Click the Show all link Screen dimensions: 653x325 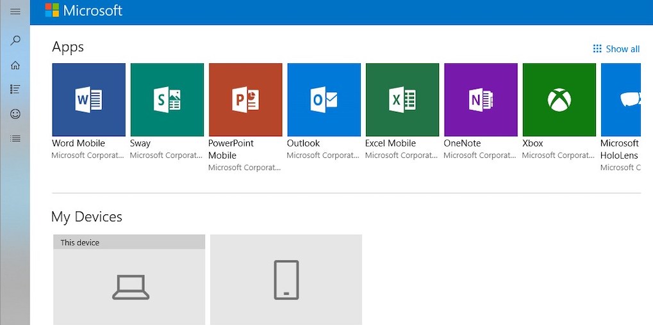(x=616, y=49)
